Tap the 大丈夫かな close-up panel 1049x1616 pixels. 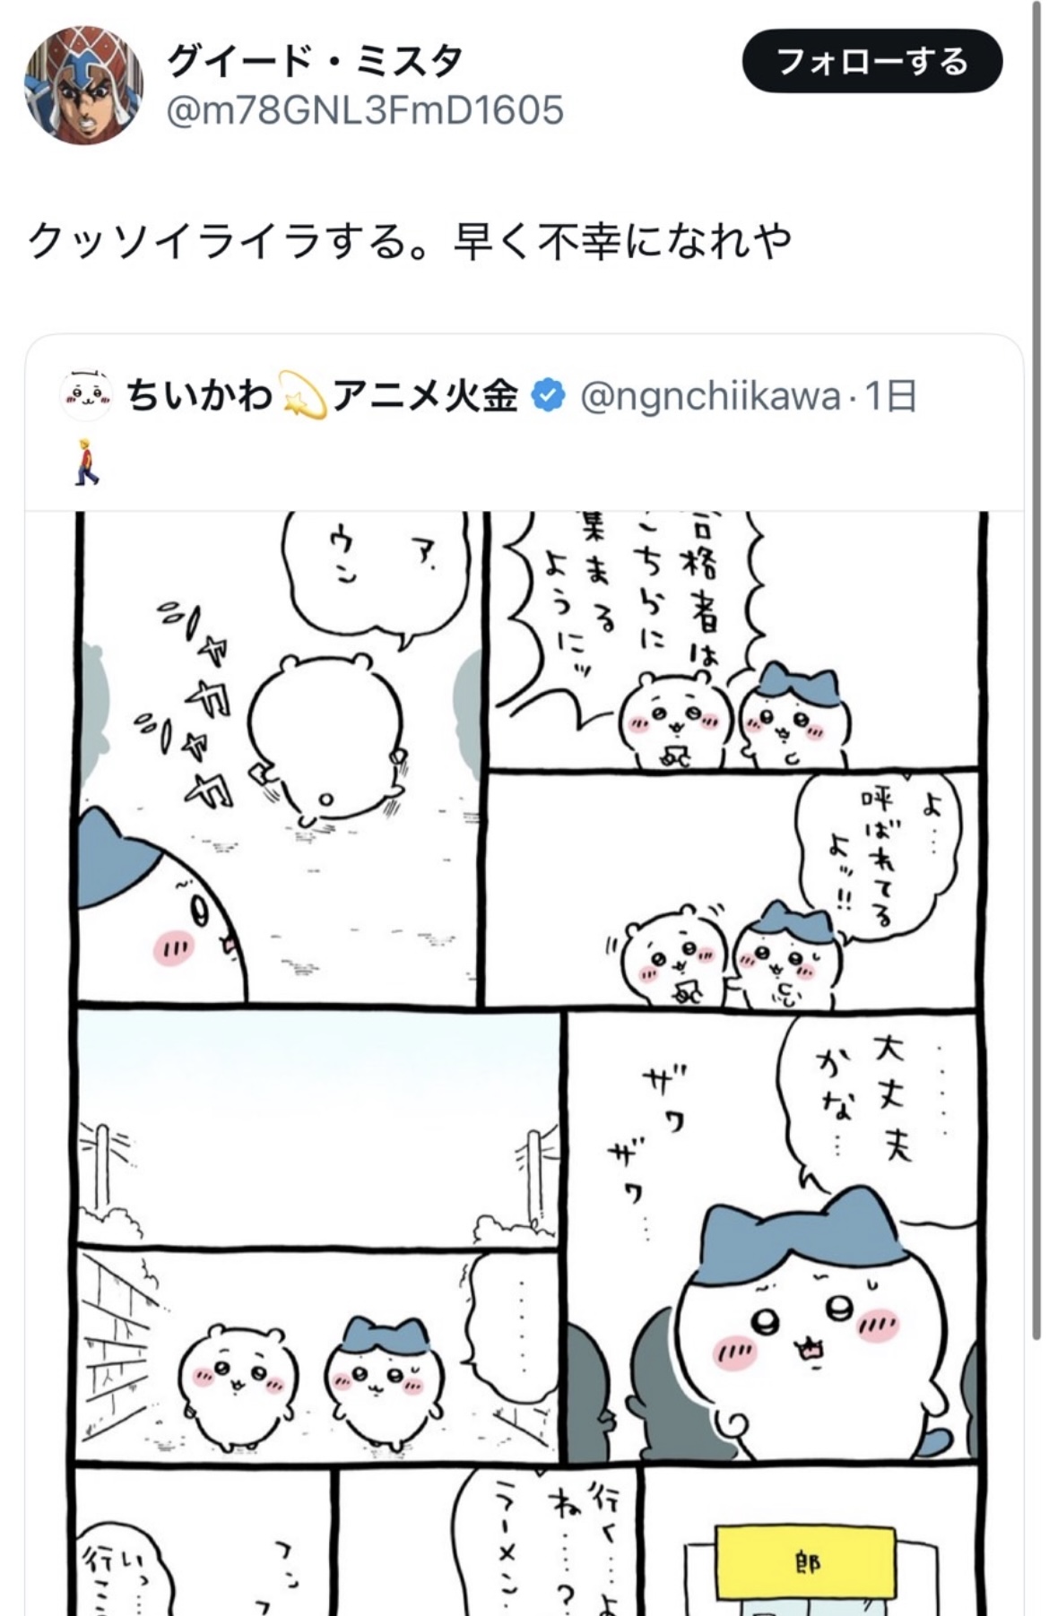coord(773,1237)
